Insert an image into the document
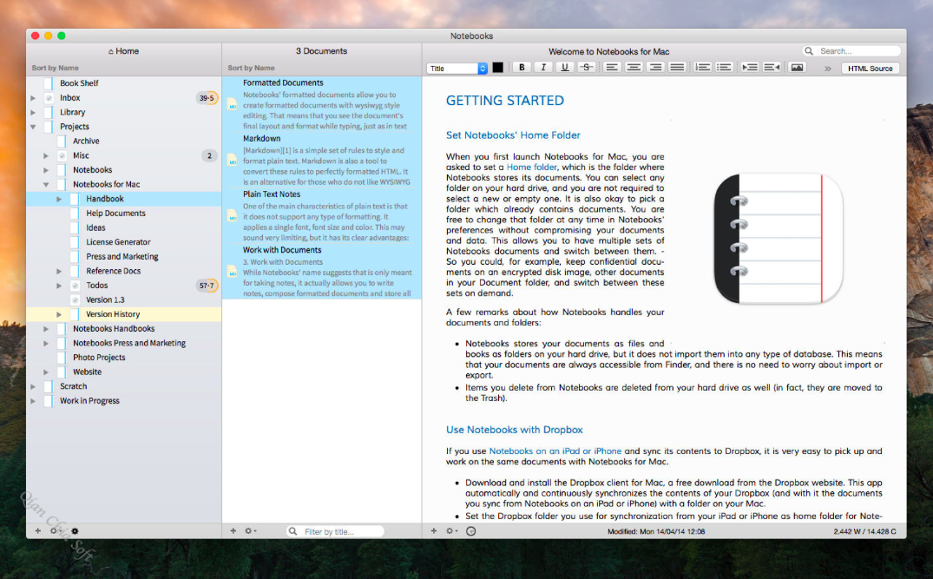Image resolution: width=933 pixels, height=579 pixels. tap(798, 68)
